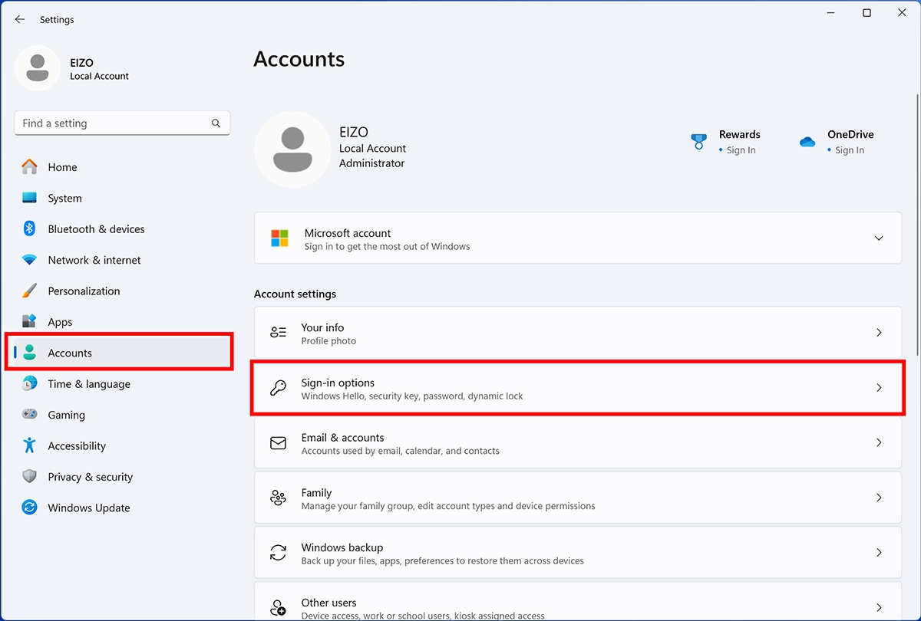Click the Rewards medal icon
This screenshot has height=621, width=921.
click(x=698, y=142)
